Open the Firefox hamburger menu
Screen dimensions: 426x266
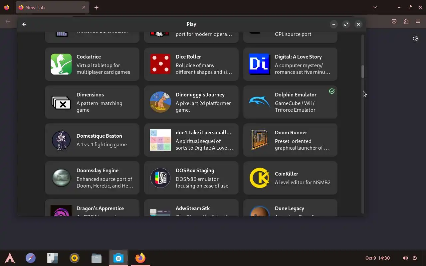click(418, 21)
